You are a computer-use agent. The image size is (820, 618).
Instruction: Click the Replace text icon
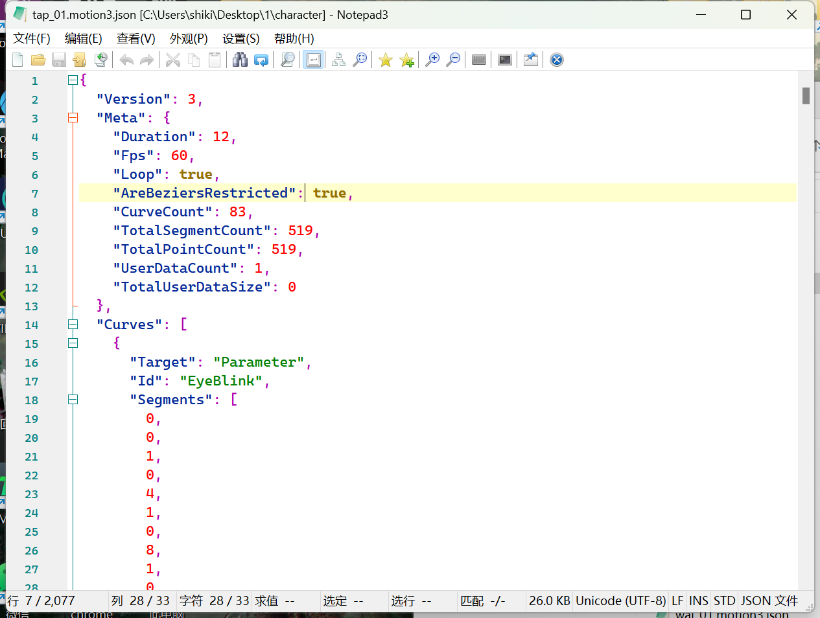click(261, 60)
